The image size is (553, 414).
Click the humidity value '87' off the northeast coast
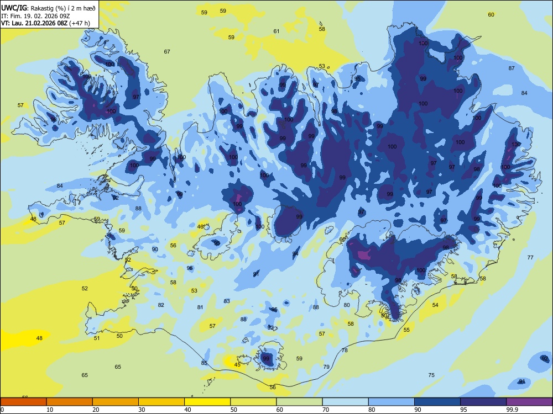click(512, 68)
